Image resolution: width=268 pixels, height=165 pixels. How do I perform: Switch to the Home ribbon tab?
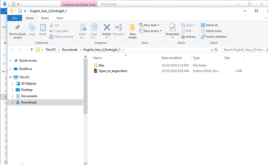tap(30, 18)
